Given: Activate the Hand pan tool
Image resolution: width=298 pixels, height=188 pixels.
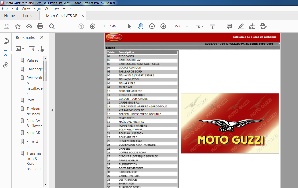Looking at the screenshot, I should pyautogui.click(x=141, y=26).
